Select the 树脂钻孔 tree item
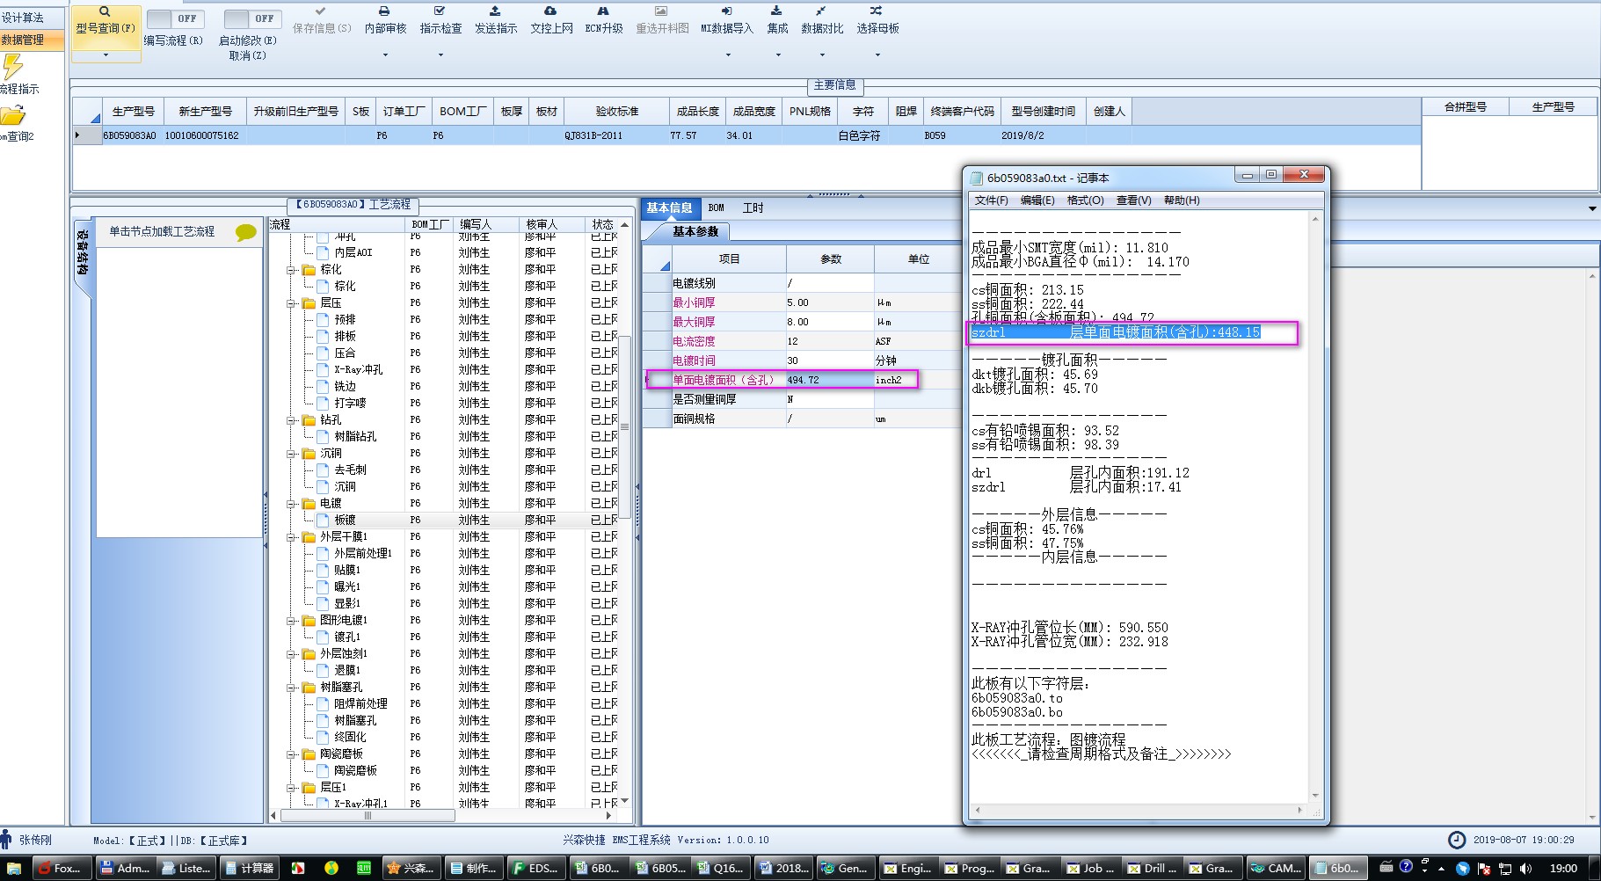 (355, 437)
